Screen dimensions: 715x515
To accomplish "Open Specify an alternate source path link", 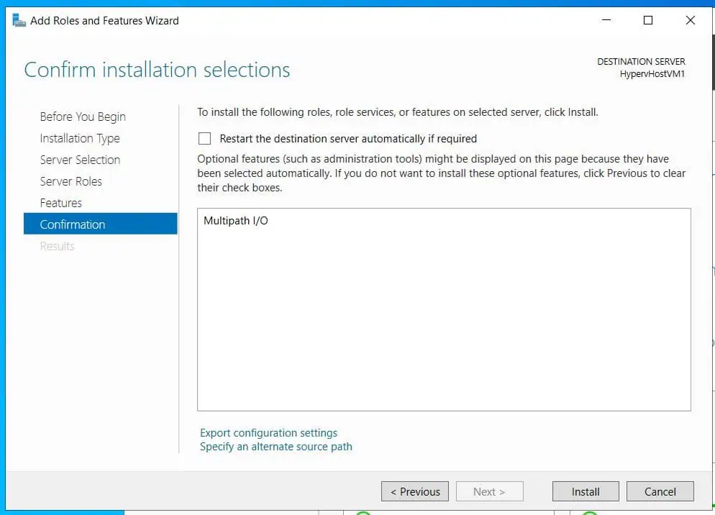I will coord(276,447).
